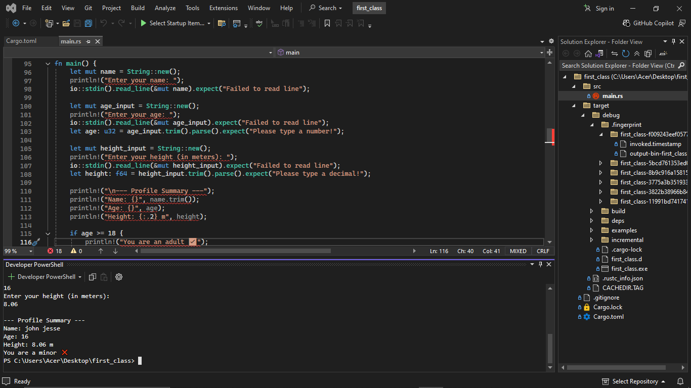Click the terminal copy icon
Image resolution: width=691 pixels, height=388 pixels.
pyautogui.click(x=93, y=277)
